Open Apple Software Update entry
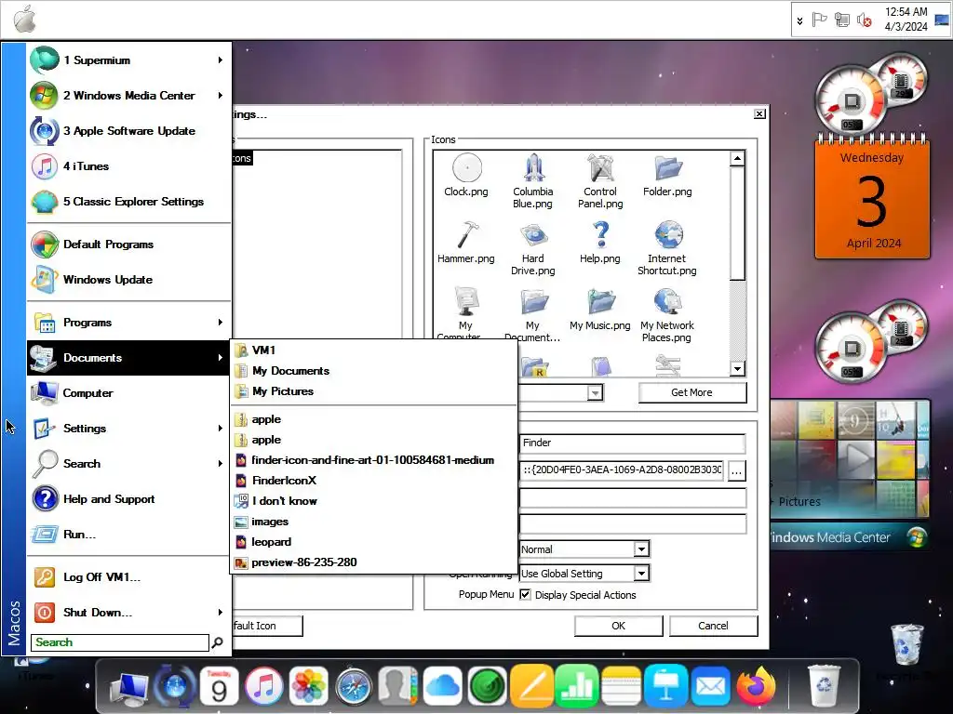953x714 pixels. click(x=128, y=131)
